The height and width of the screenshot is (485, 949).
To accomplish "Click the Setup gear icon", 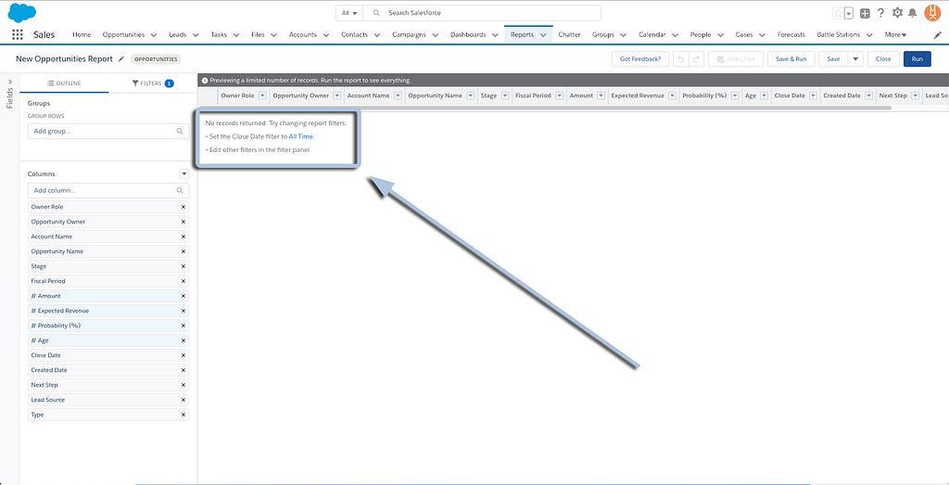I will click(x=897, y=13).
